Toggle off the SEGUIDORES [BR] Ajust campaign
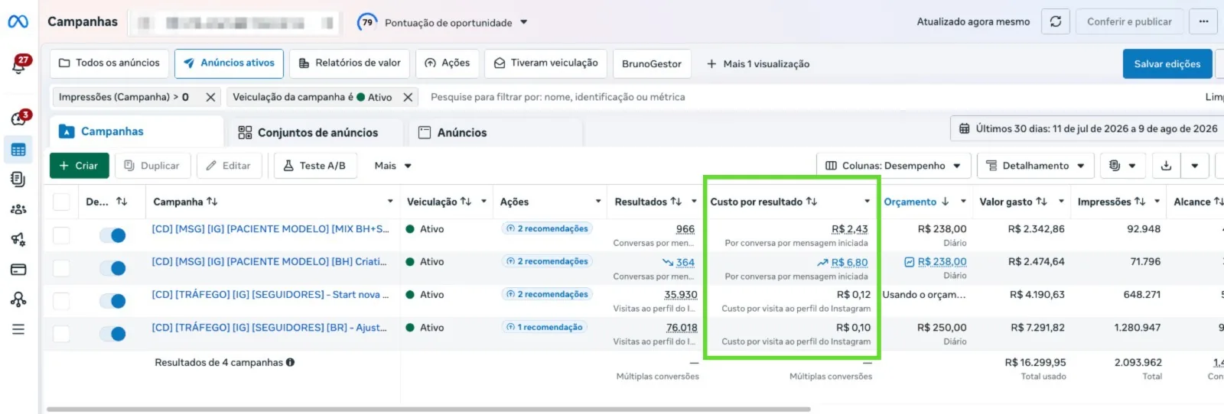Image resolution: width=1224 pixels, height=414 pixels. click(112, 334)
